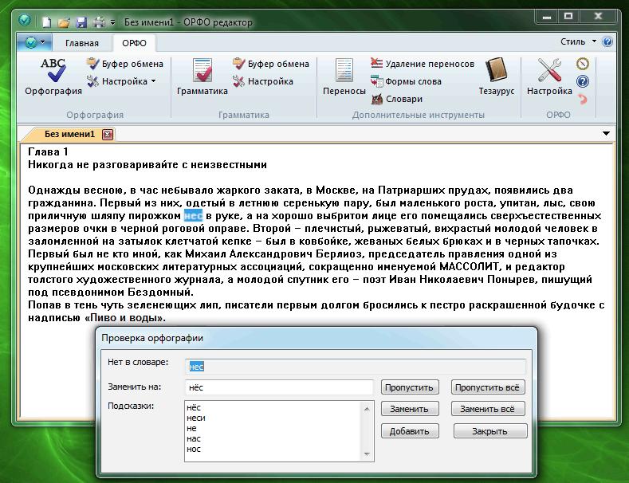Switch to the Главная ribbon tab
Image resolution: width=629 pixels, height=483 pixels.
click(x=82, y=43)
